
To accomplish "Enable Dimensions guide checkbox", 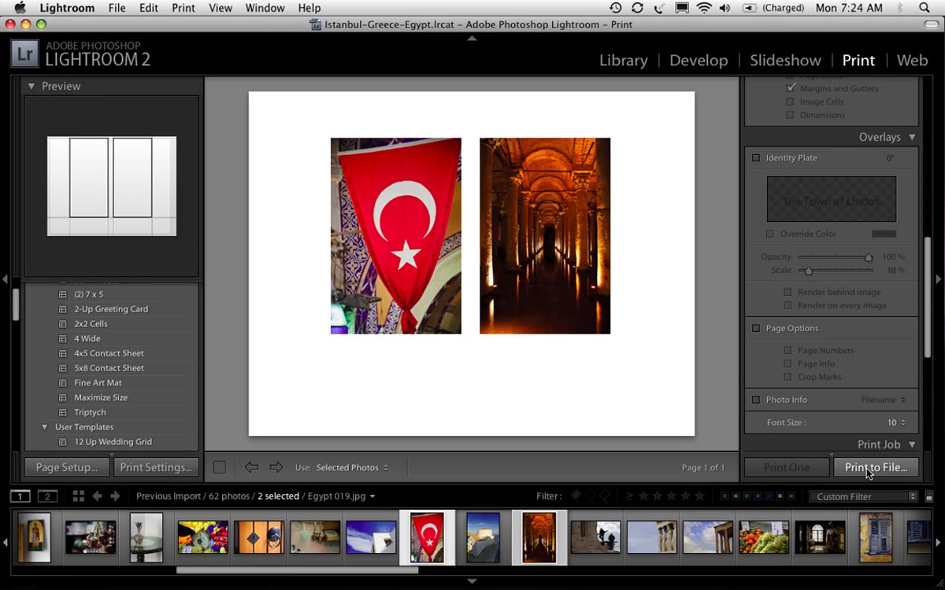I will tap(790, 115).
